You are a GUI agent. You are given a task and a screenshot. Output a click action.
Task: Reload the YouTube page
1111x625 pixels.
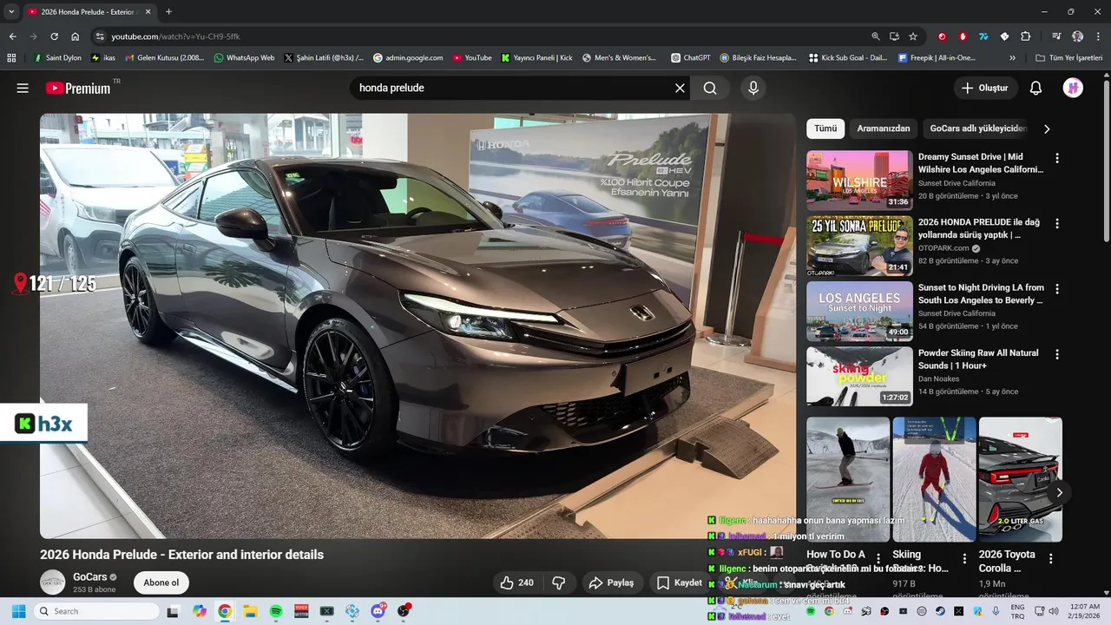[54, 36]
